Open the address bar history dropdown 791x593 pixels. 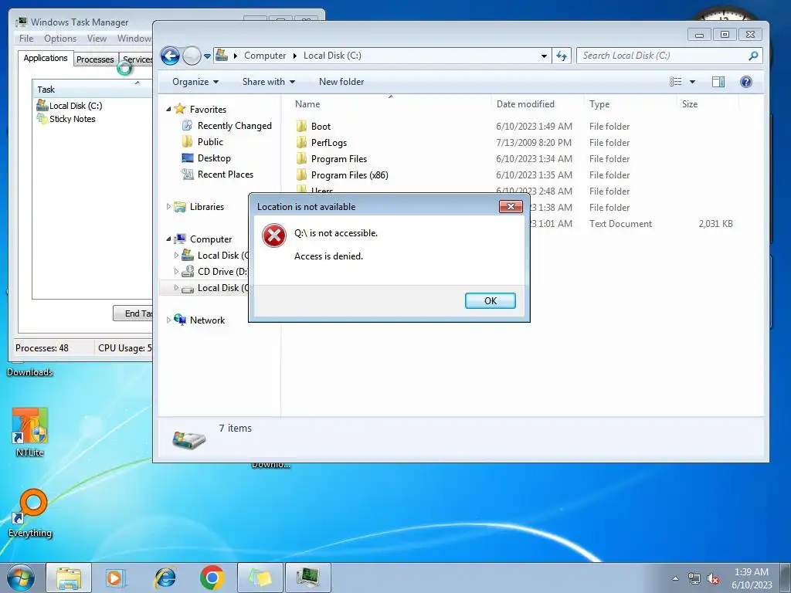pyautogui.click(x=544, y=56)
